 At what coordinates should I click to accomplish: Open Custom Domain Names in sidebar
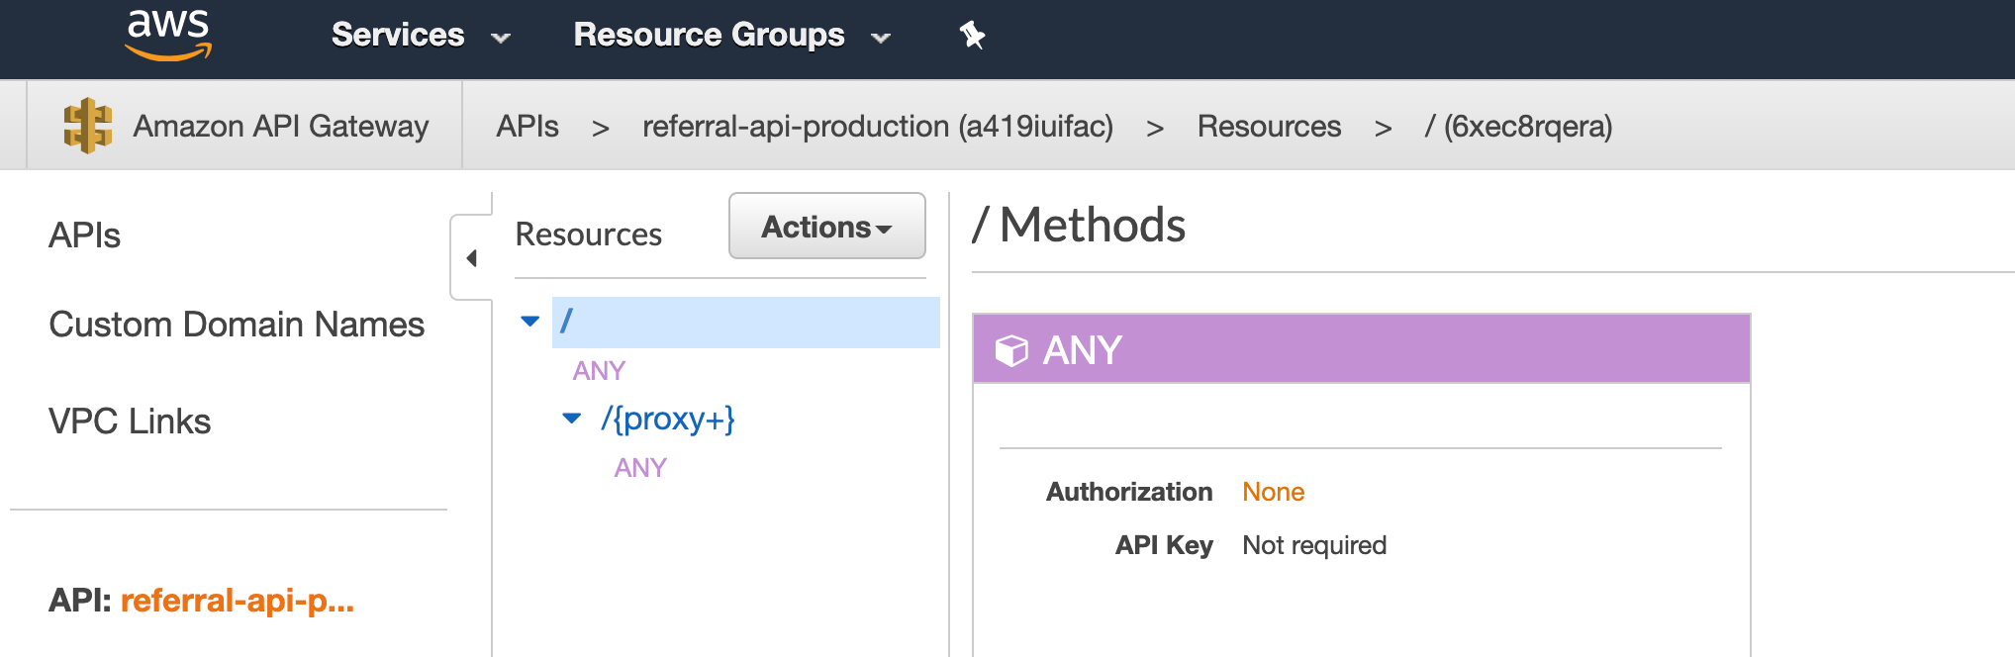click(x=237, y=325)
